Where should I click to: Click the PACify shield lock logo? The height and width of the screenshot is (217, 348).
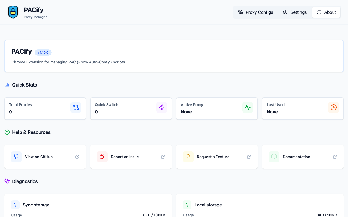(13, 12)
